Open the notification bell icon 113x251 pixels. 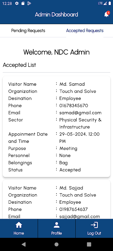[x=106, y=14]
